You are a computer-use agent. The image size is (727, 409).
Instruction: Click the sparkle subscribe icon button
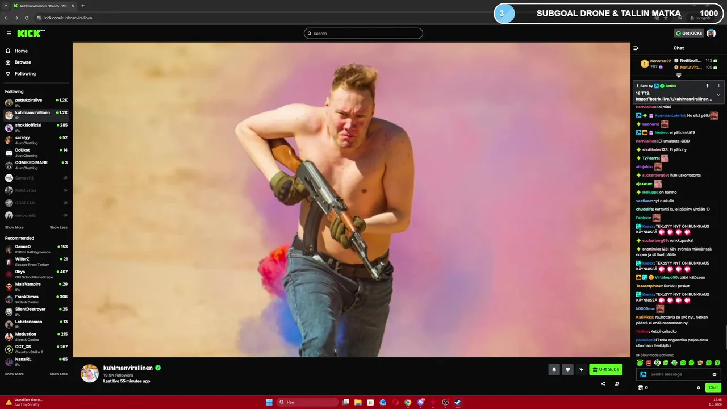(x=581, y=370)
